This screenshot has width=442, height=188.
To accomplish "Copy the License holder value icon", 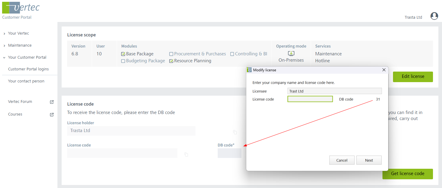I will [235, 132].
